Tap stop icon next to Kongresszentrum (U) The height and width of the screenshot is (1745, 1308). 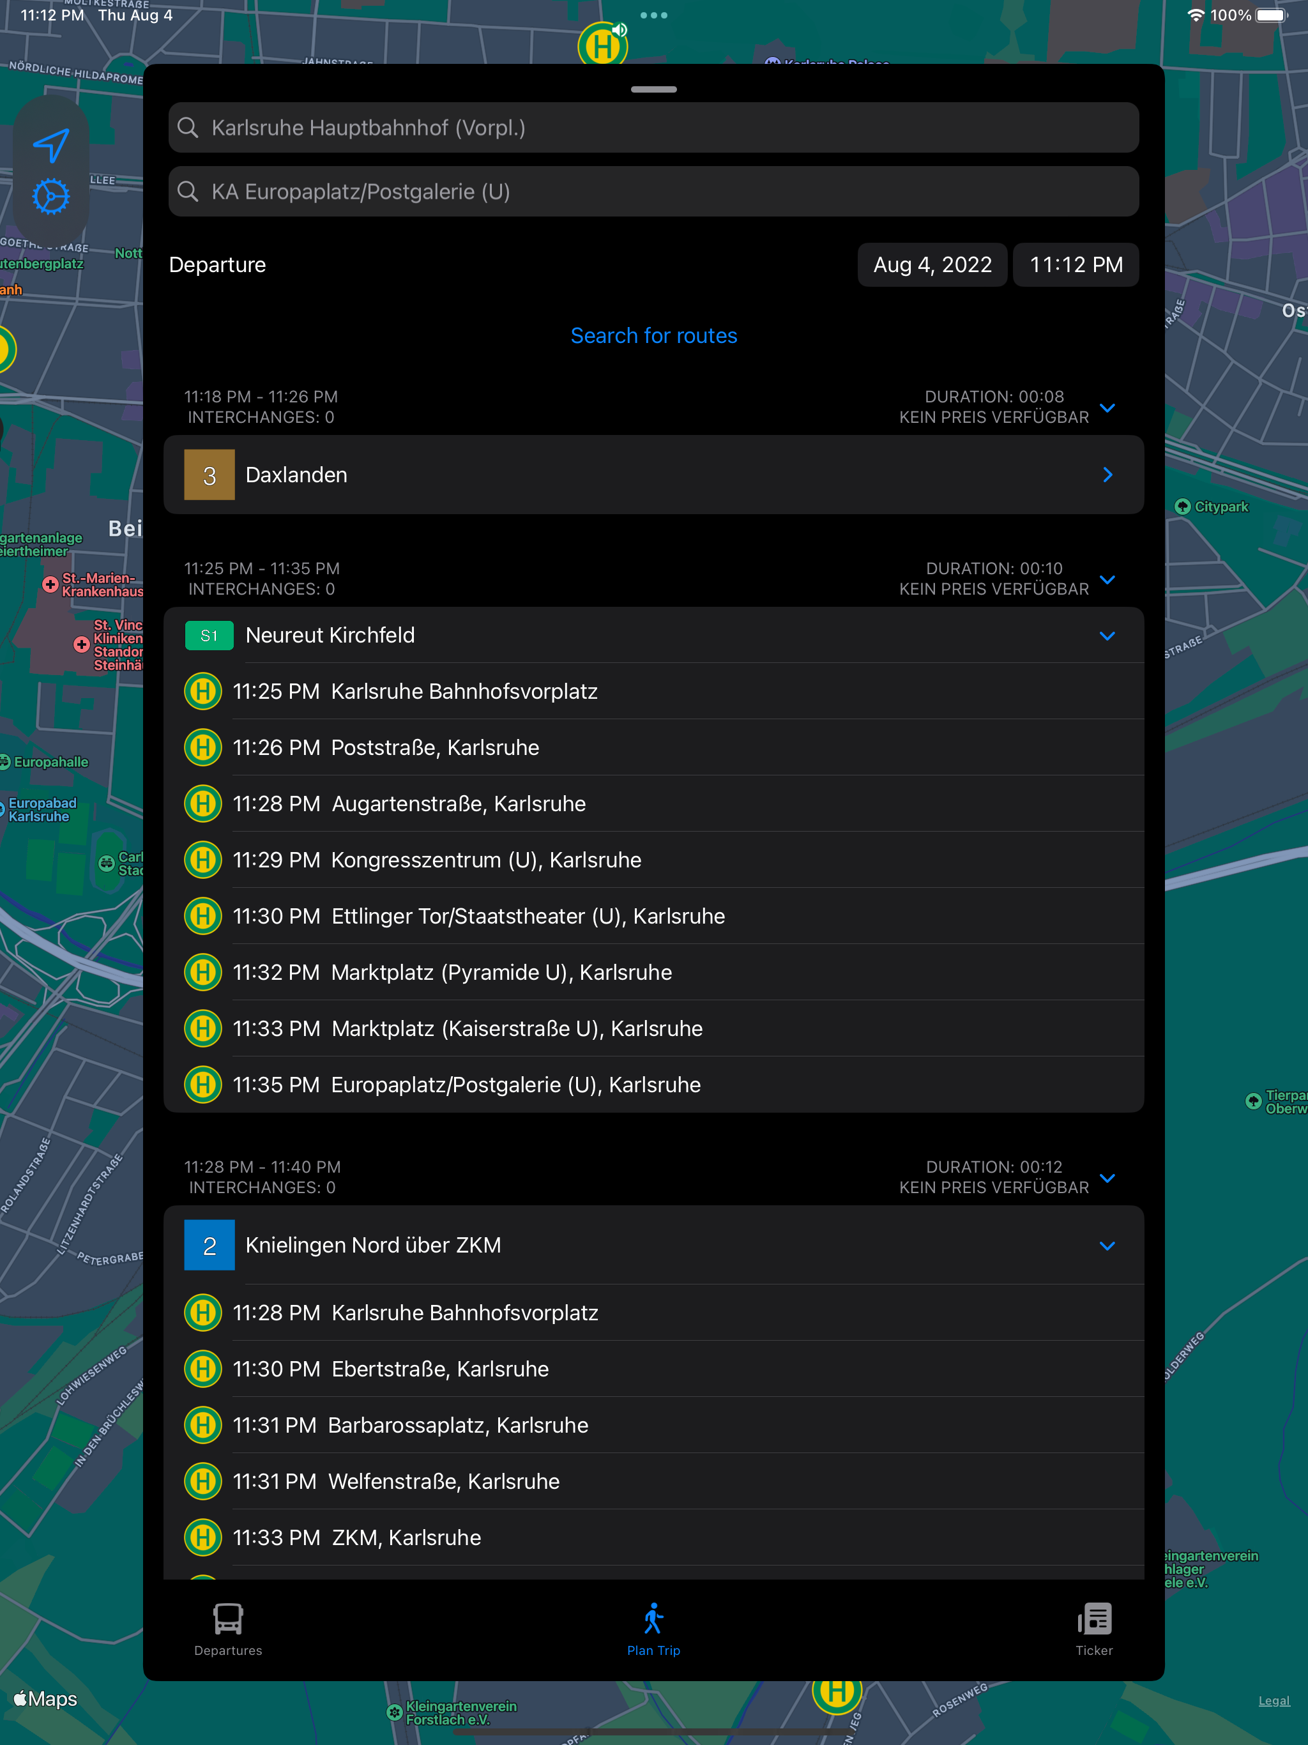[202, 860]
